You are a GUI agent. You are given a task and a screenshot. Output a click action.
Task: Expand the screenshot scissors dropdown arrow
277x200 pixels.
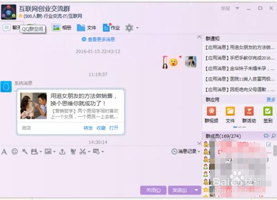click(89, 152)
